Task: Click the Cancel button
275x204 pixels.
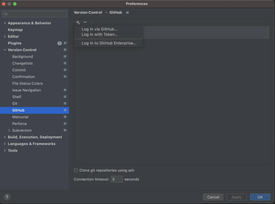Action: pos(213,197)
